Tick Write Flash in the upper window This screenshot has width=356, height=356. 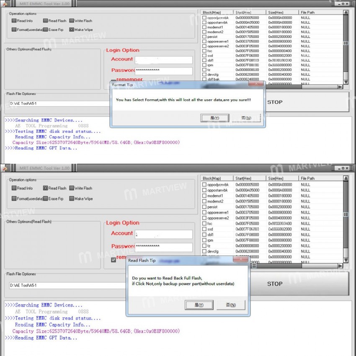pyautogui.click(x=72, y=21)
